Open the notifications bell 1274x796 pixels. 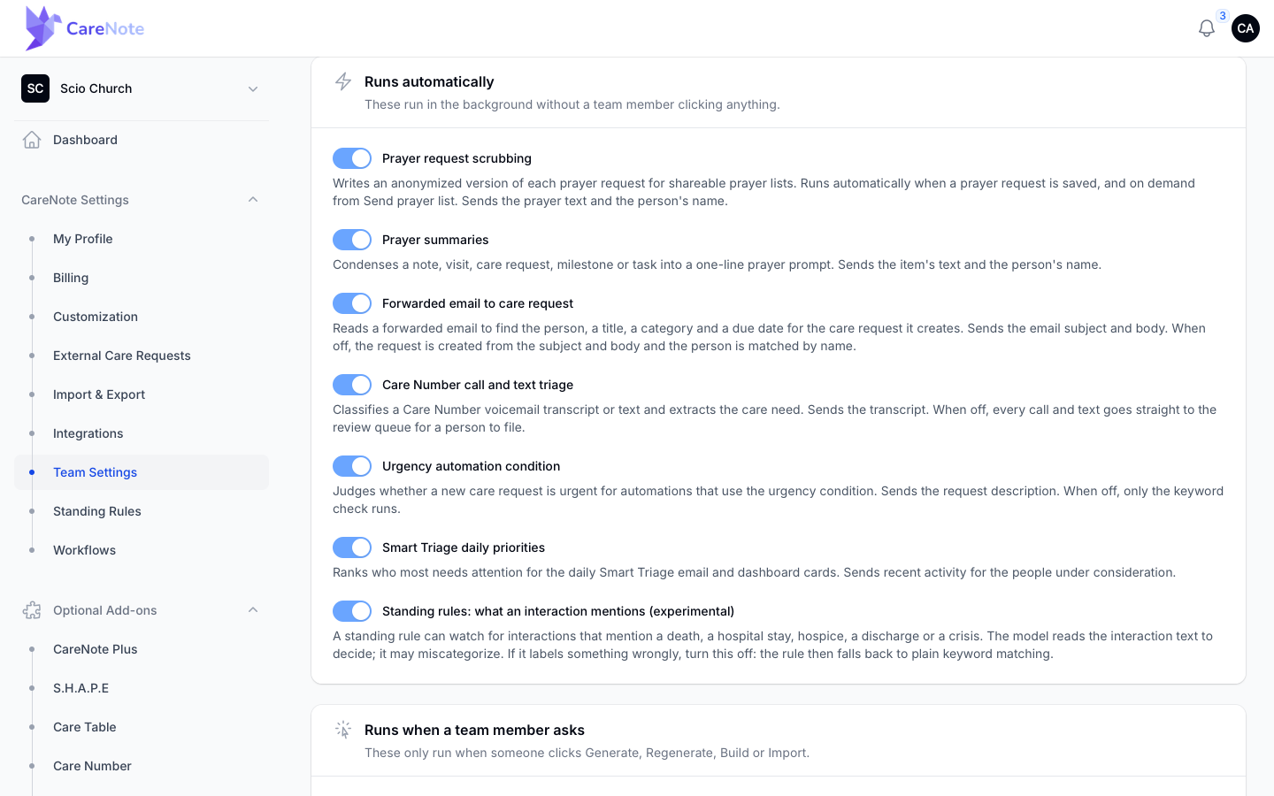pos(1206,28)
